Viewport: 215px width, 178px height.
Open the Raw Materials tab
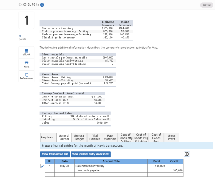[110, 137]
